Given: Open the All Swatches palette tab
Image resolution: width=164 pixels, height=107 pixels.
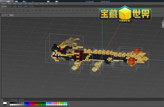Looking at the screenshot, I should [14, 100].
